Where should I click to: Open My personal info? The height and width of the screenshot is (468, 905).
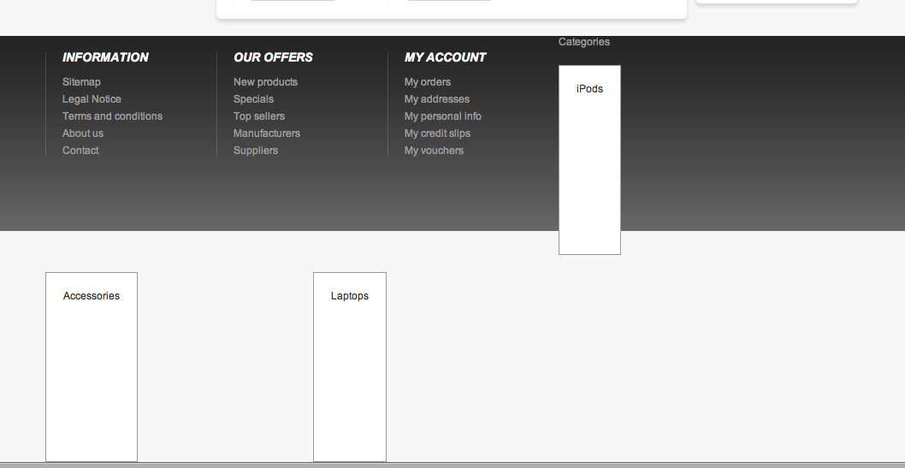(x=443, y=116)
